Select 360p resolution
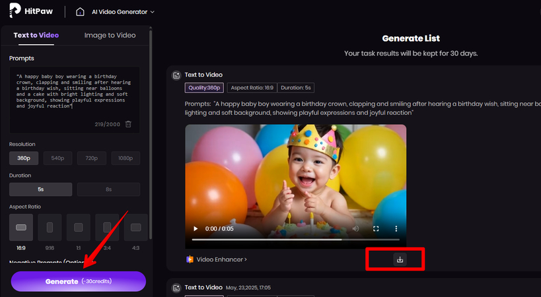Viewport: 541px width, 297px height. [24, 158]
